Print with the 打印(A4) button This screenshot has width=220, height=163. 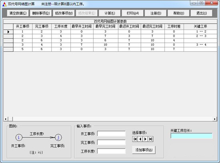click(132, 13)
